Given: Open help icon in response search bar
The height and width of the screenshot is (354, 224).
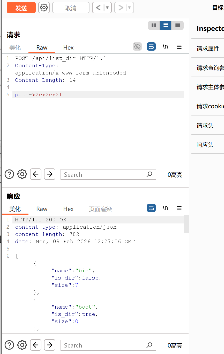Looking at the screenshot, I should coord(9,345).
